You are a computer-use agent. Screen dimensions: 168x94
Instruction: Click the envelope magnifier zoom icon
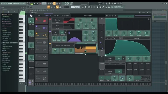149,19
